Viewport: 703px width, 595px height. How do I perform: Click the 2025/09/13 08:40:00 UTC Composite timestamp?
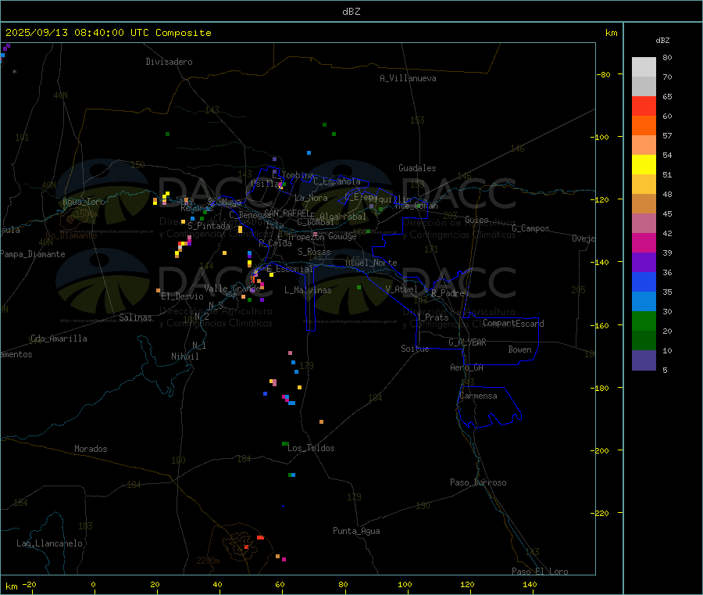(x=108, y=33)
